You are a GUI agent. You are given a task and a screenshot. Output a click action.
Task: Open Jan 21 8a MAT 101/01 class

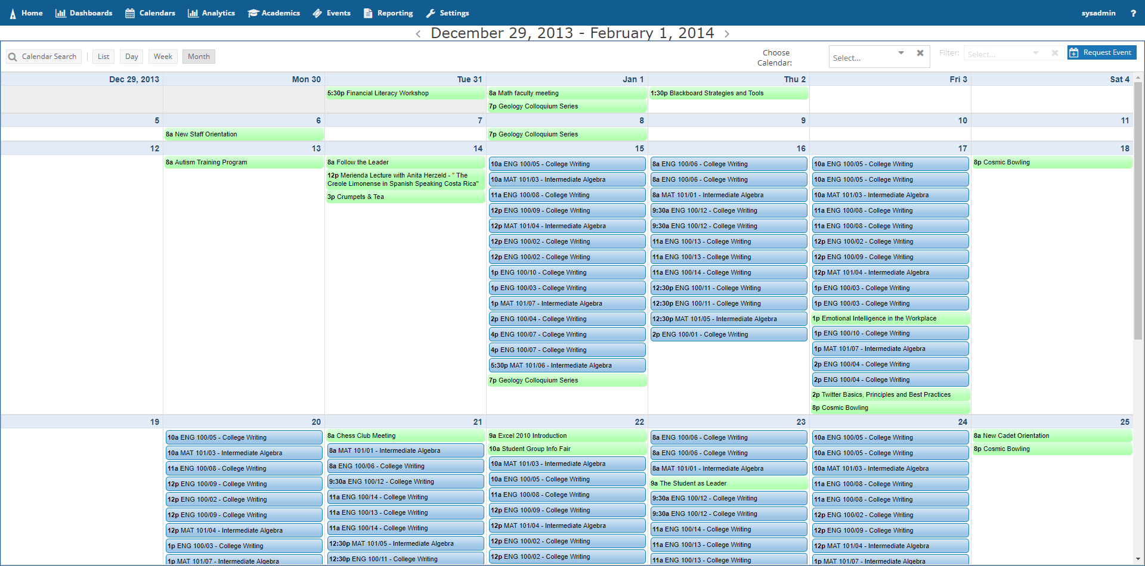click(406, 450)
